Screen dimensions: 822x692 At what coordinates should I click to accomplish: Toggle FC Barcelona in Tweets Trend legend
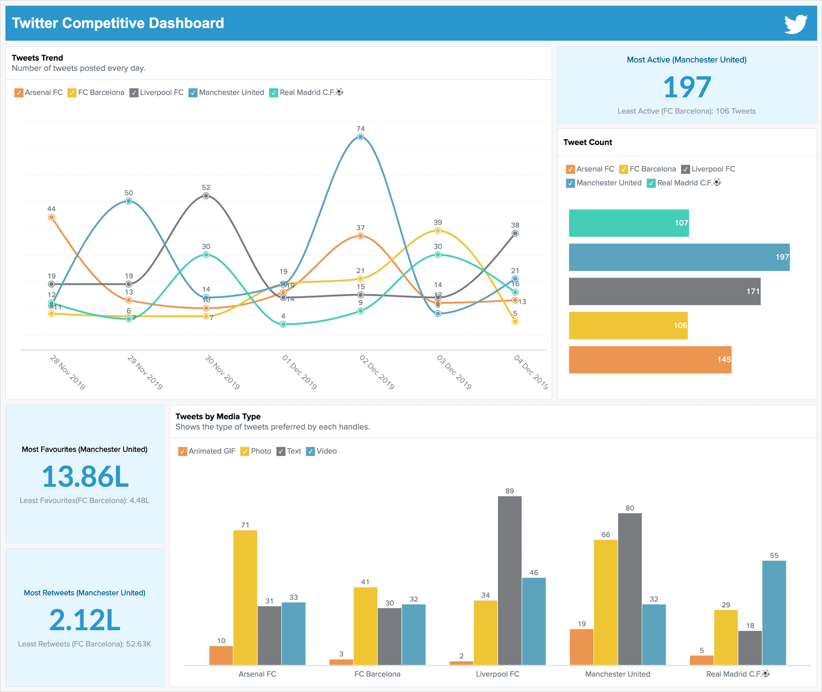point(72,93)
